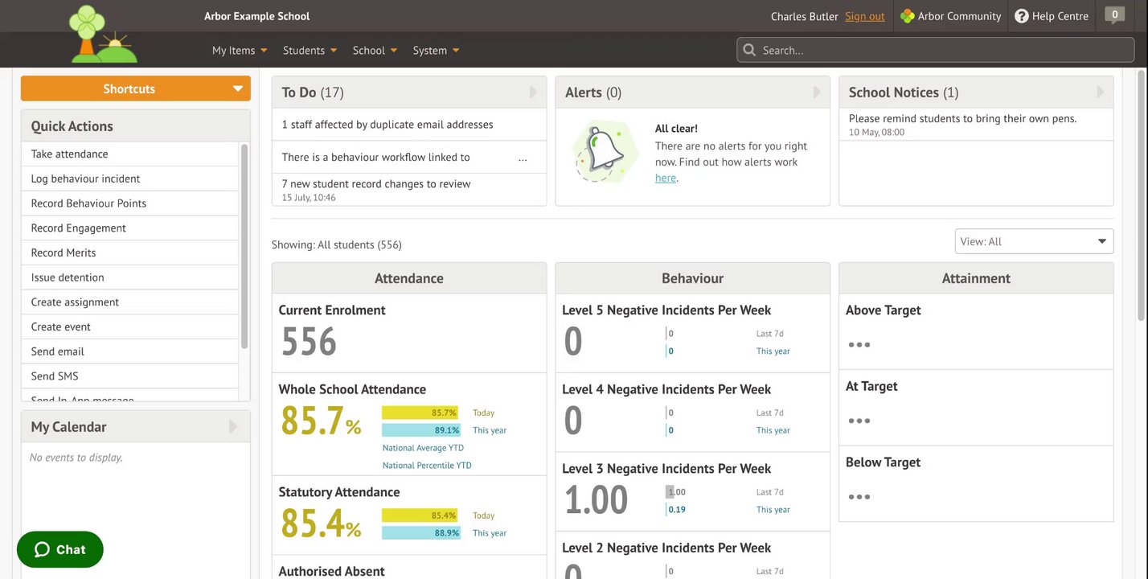Open Level 5 Negative Incidents Per Week
Image resolution: width=1148 pixels, height=579 pixels.
pos(693,333)
